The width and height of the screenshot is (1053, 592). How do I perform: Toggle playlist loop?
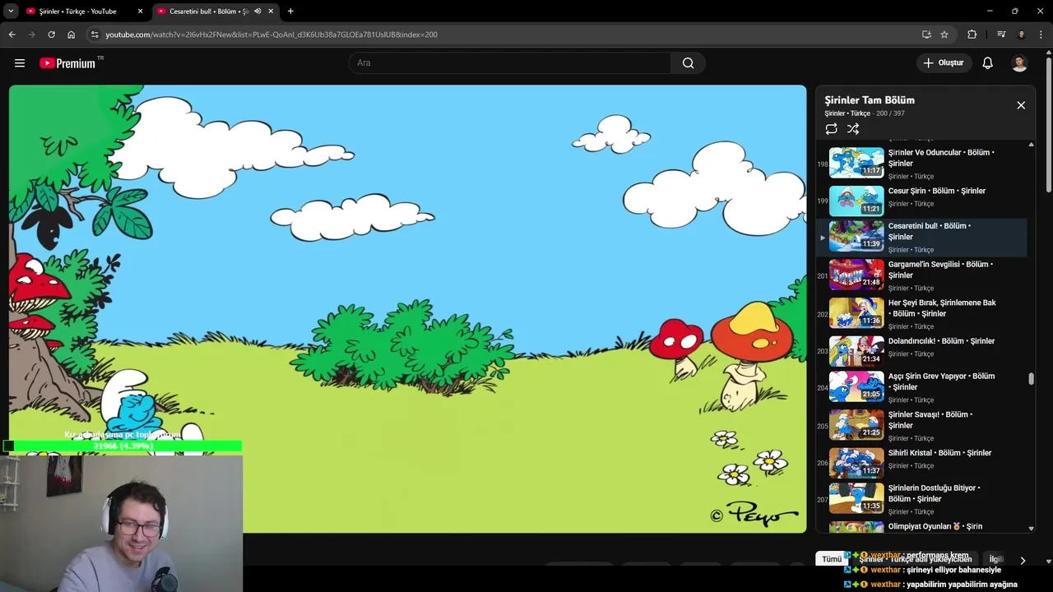pos(831,129)
